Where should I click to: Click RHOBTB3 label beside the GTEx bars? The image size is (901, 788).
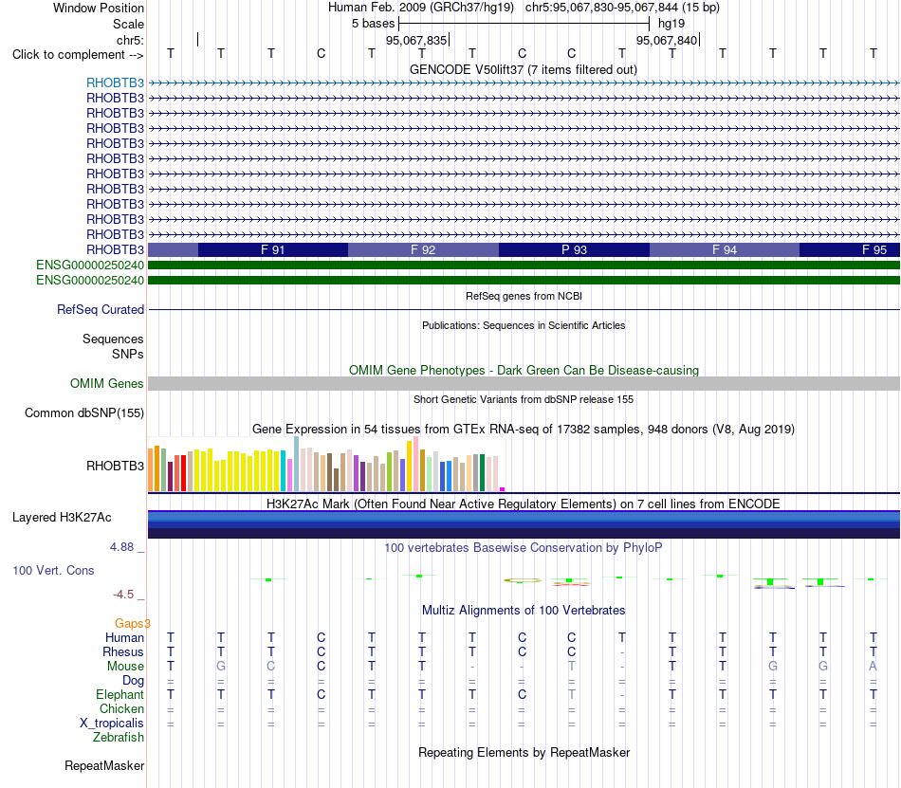coord(115,466)
